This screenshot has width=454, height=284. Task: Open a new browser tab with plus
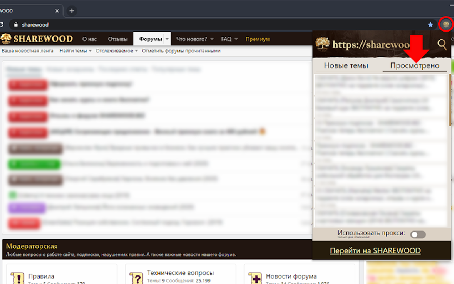click(x=72, y=11)
